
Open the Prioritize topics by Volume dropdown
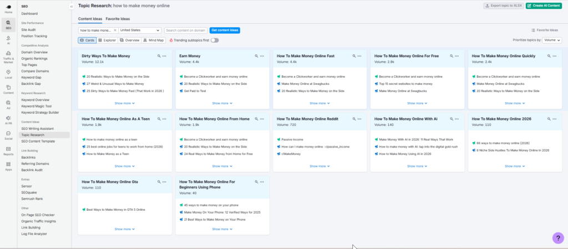(x=552, y=40)
